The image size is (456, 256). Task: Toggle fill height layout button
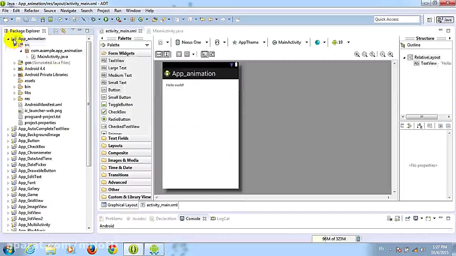166,54
